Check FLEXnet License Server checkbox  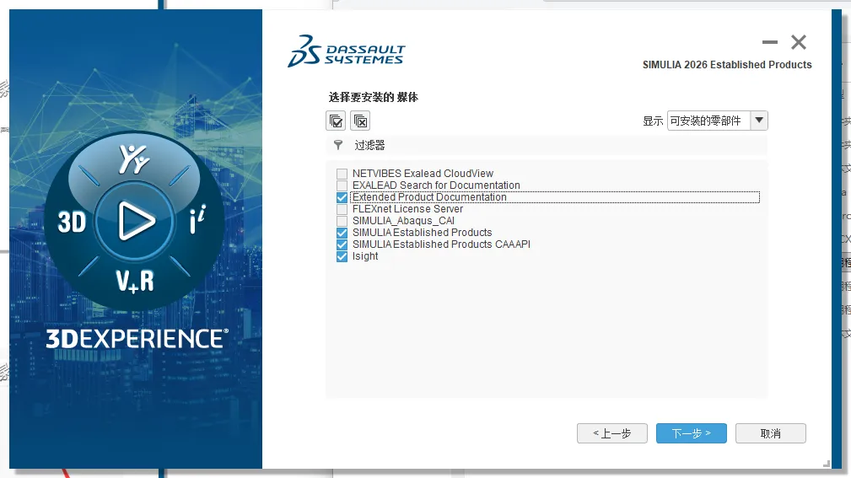(342, 209)
